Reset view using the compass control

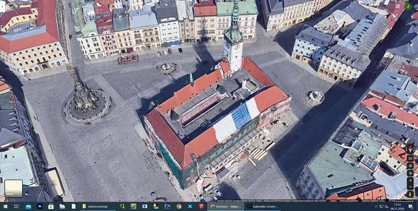pos(410,149)
